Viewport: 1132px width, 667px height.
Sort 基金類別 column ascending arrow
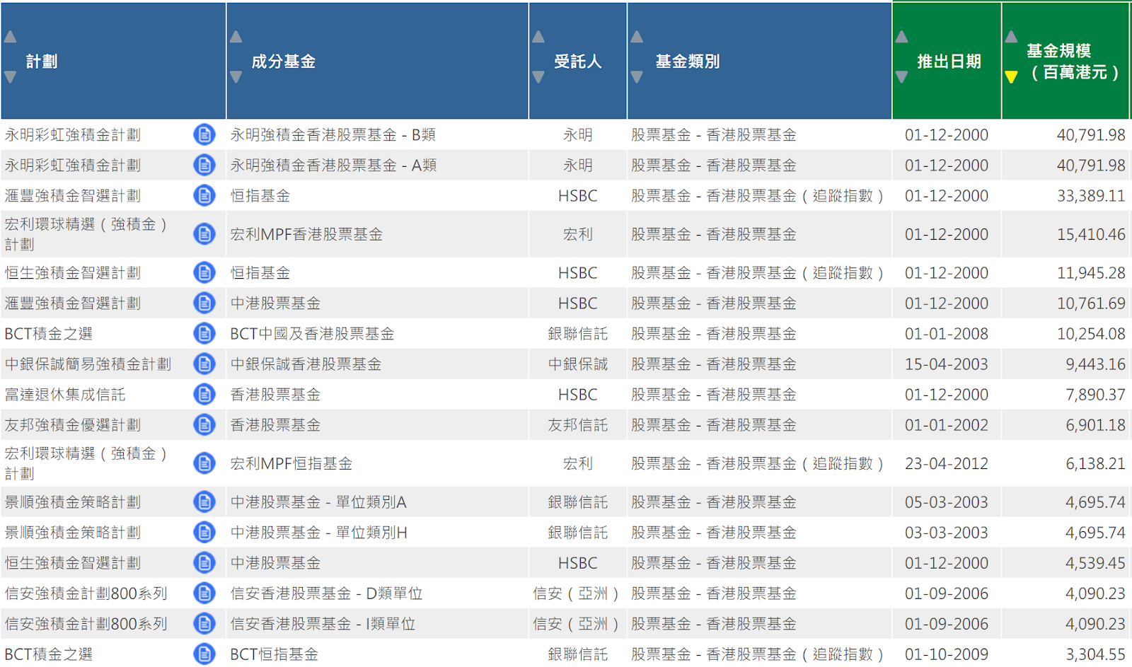(x=637, y=37)
